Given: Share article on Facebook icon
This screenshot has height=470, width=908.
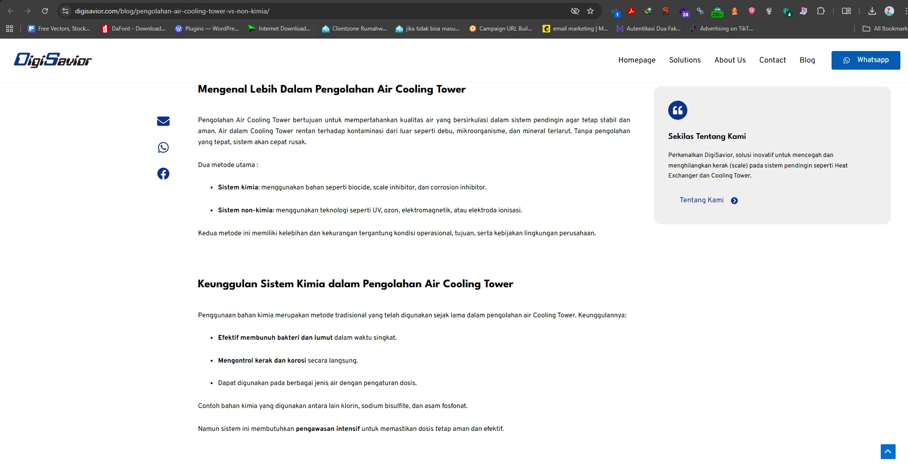Looking at the screenshot, I should pyautogui.click(x=163, y=174).
